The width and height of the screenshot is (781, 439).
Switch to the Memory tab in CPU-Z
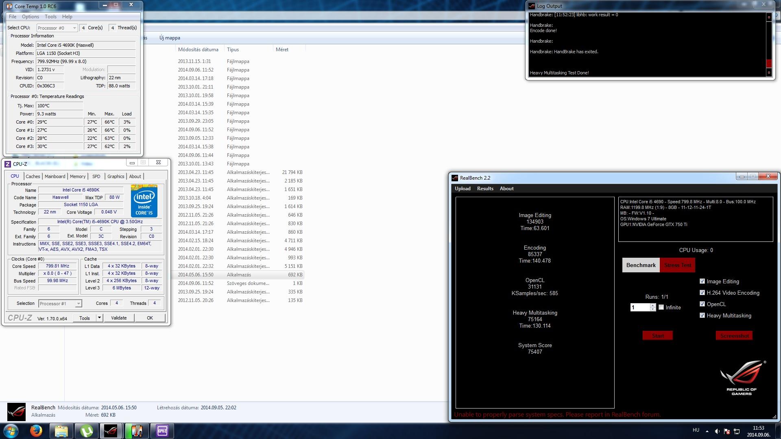(x=77, y=176)
